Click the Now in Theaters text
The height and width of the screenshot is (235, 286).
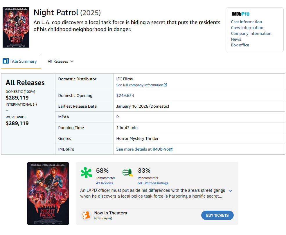tap(111, 213)
